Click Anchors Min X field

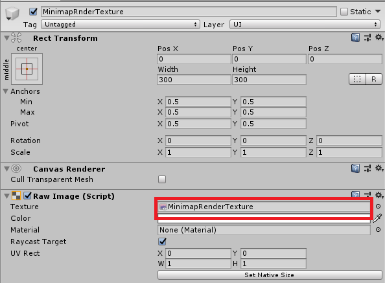pyautogui.click(x=198, y=102)
